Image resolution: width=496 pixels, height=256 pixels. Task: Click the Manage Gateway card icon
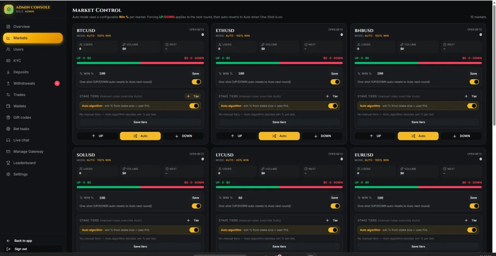[x=8, y=151]
